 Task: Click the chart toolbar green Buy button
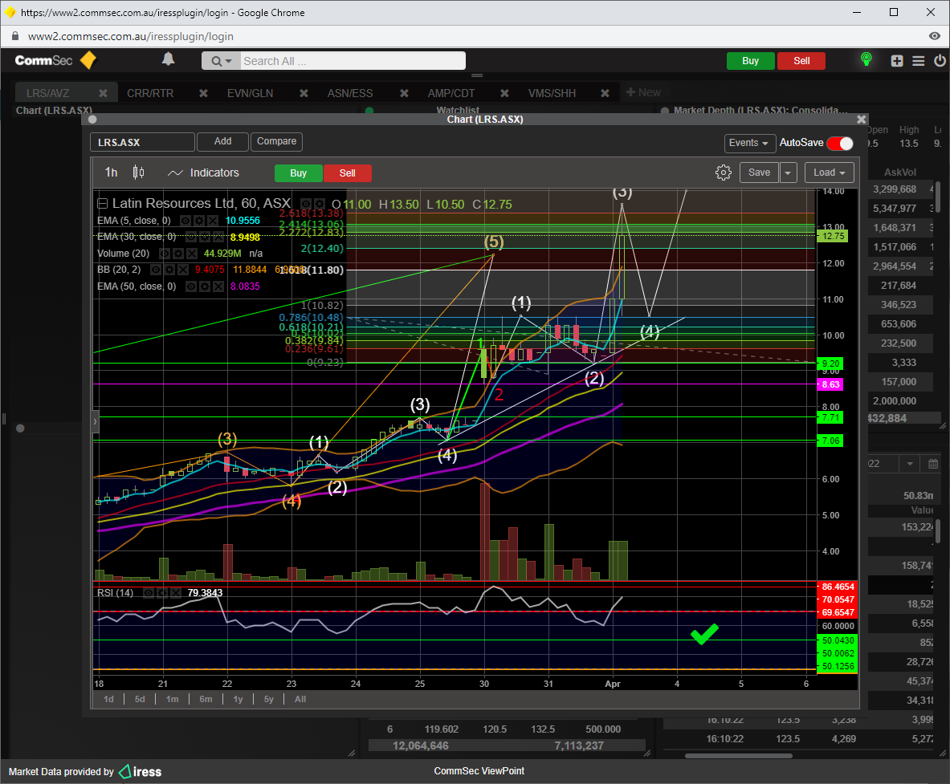point(298,173)
